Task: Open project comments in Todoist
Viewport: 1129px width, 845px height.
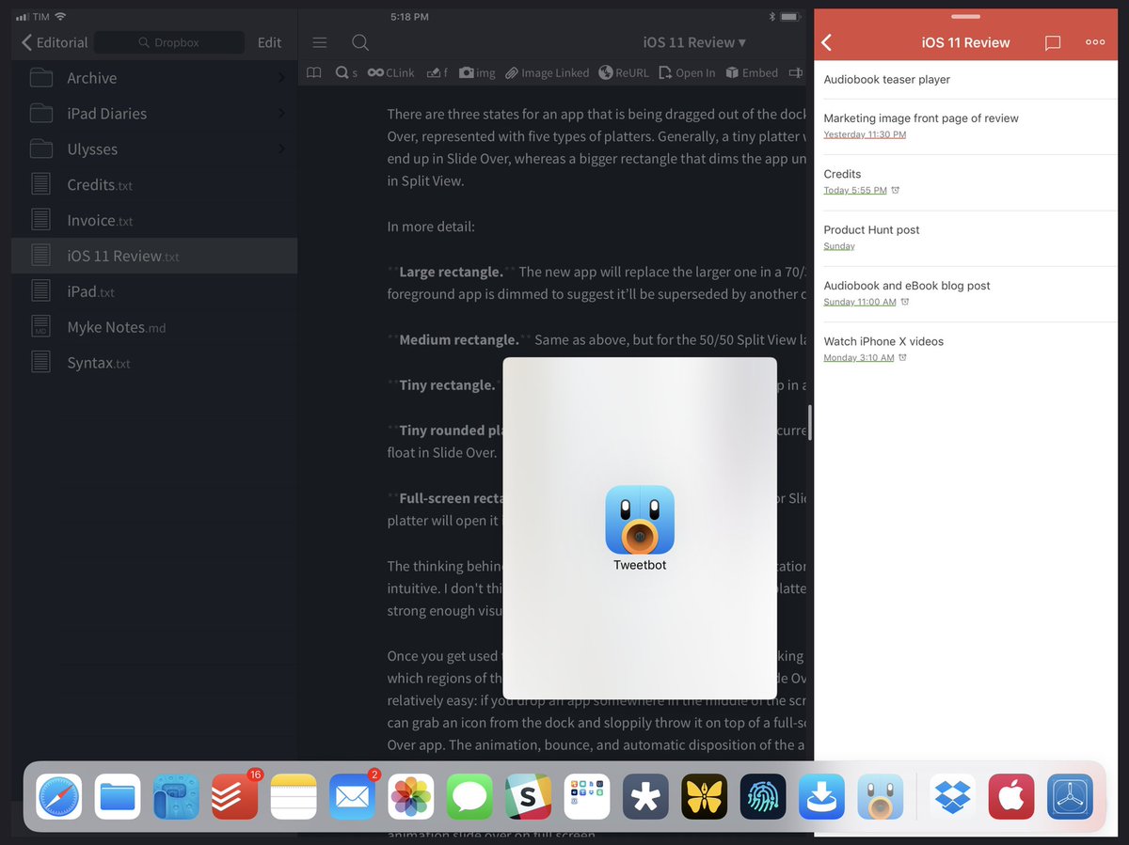Action: click(x=1053, y=42)
